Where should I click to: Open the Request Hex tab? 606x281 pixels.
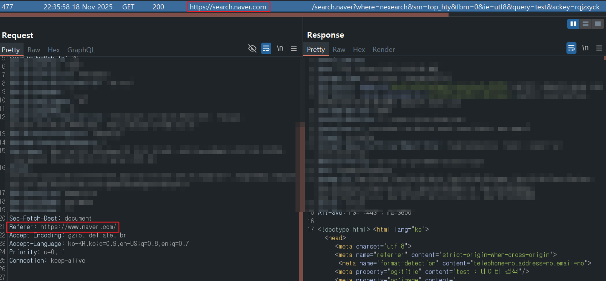click(53, 50)
